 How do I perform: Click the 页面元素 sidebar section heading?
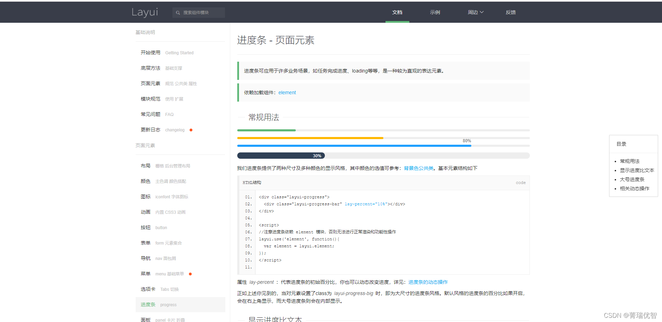[145, 145]
